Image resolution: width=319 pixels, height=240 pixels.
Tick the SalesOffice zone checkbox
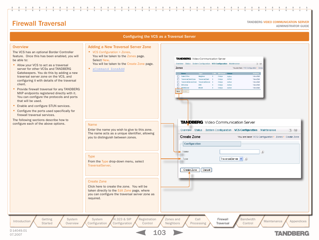click(178, 77)
